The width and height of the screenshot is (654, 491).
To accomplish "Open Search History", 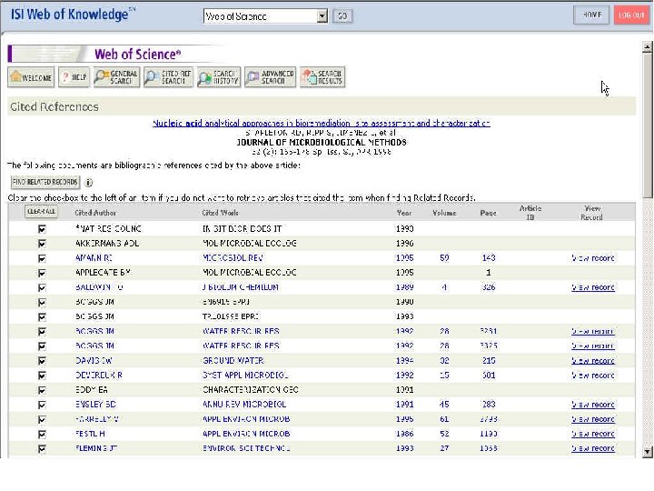I will point(219,77).
